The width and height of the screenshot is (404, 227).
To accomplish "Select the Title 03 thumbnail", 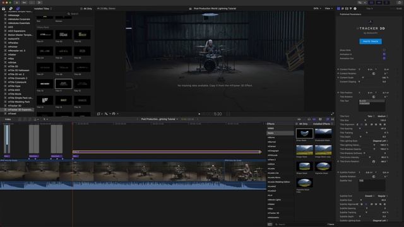I will click(82, 35).
